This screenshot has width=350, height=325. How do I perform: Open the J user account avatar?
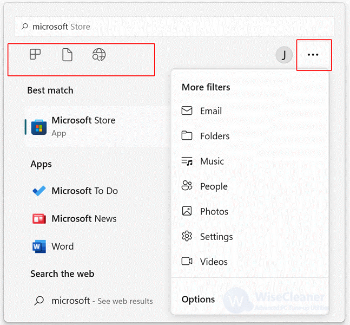pos(284,55)
